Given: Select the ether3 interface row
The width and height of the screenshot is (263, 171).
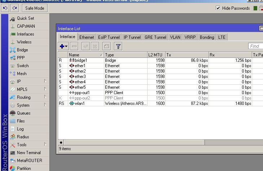Looking at the screenshot, I should tap(160, 77).
